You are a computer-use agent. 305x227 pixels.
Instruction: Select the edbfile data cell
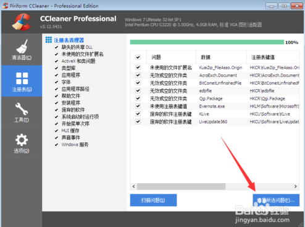206,91
